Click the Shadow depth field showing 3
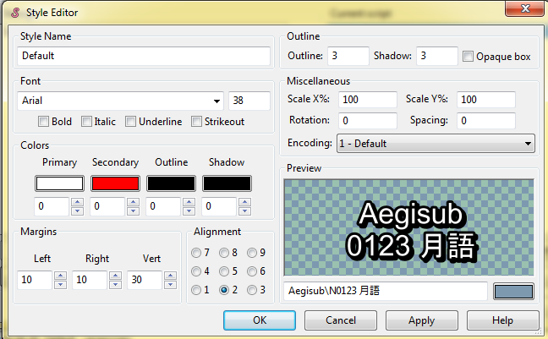 pyautogui.click(x=437, y=56)
